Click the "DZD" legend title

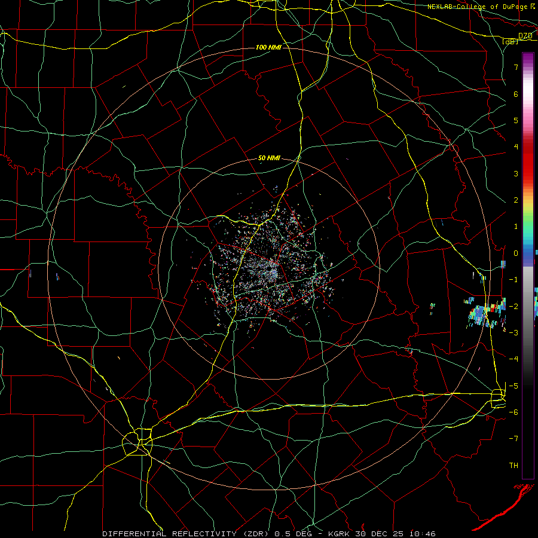(525, 36)
